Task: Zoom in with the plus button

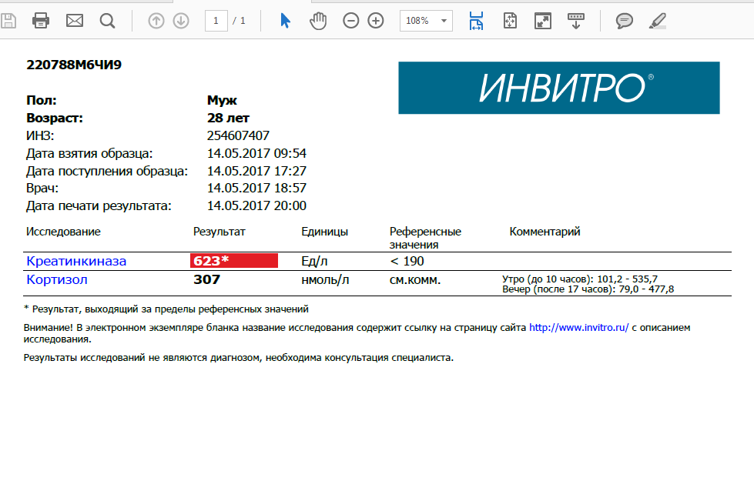Action: click(376, 21)
